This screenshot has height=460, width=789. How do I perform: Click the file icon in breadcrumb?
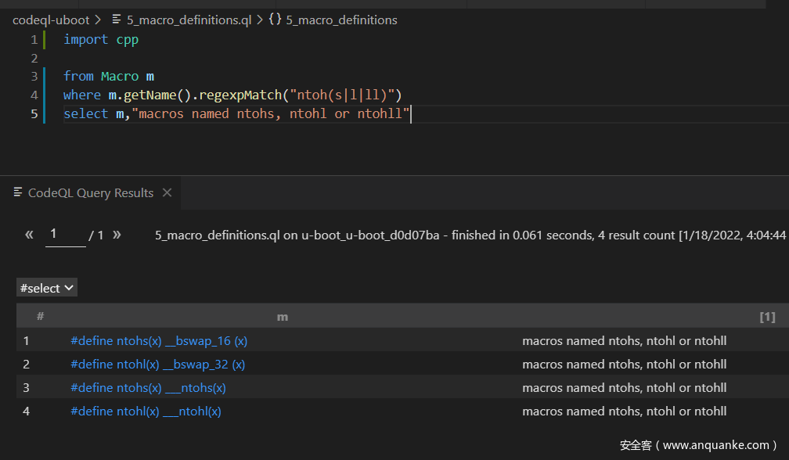point(117,20)
